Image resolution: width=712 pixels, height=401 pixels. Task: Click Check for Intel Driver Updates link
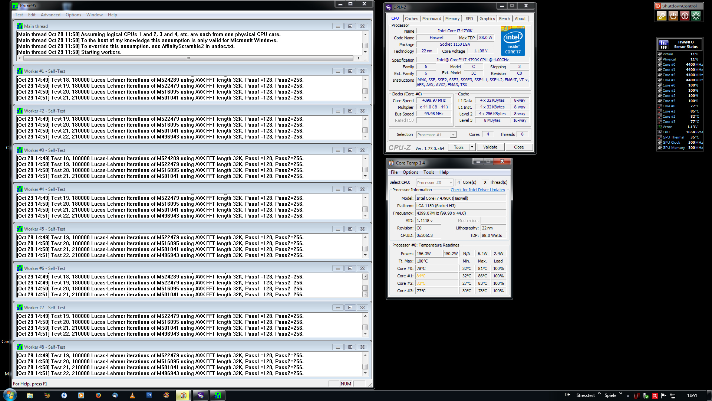click(x=478, y=190)
